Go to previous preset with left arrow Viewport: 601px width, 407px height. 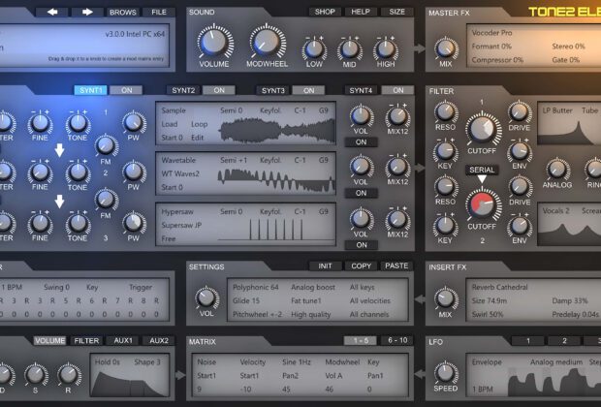52,12
